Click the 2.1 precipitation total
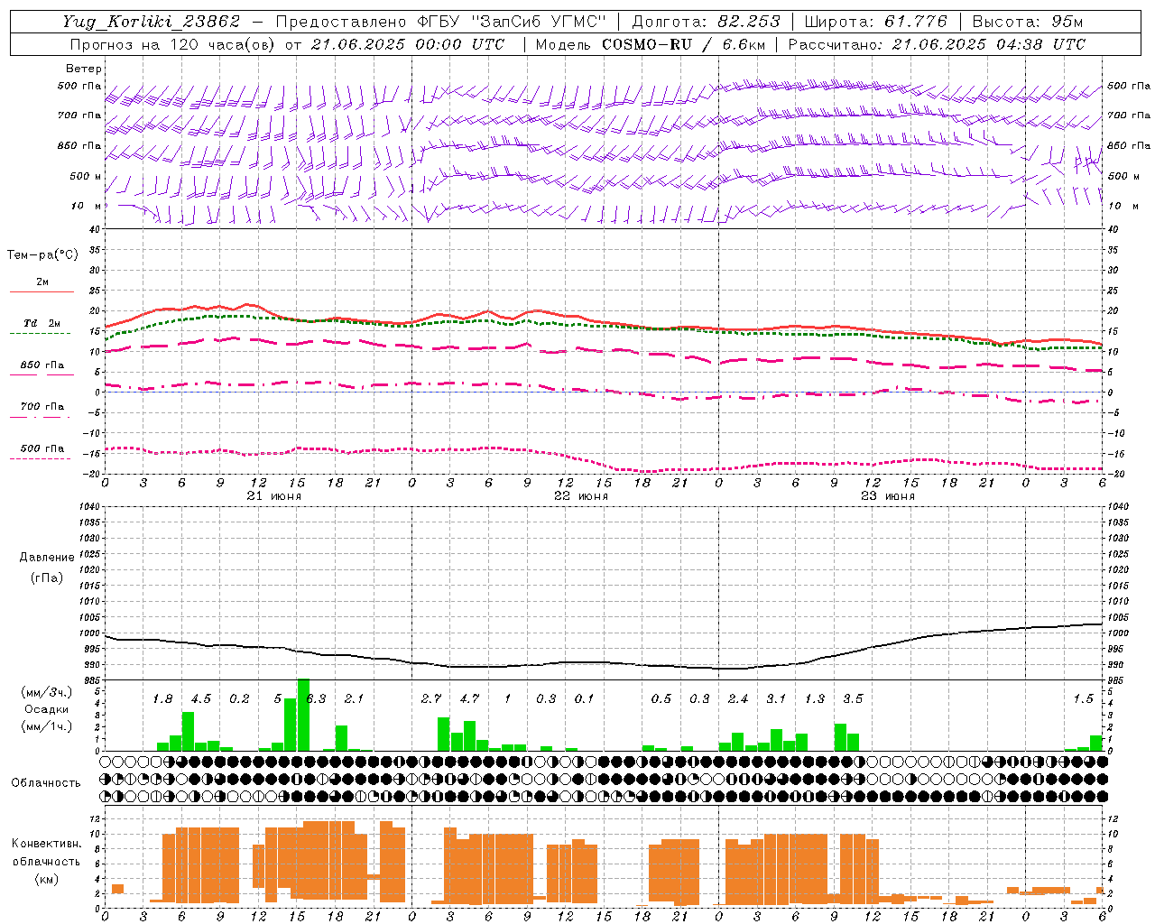The image size is (1155, 924). pyautogui.click(x=354, y=698)
